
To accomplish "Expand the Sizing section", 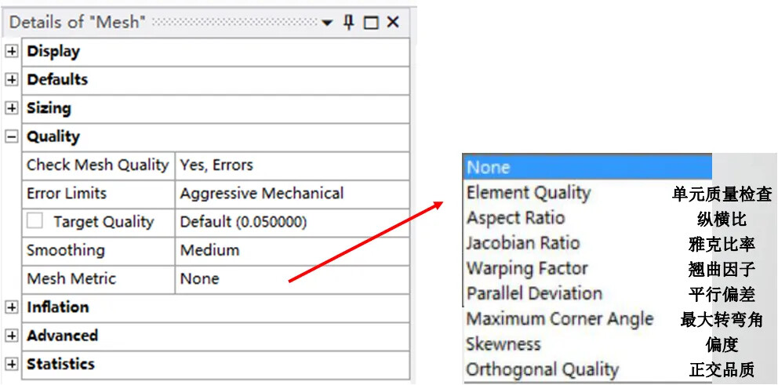I will pyautogui.click(x=12, y=108).
